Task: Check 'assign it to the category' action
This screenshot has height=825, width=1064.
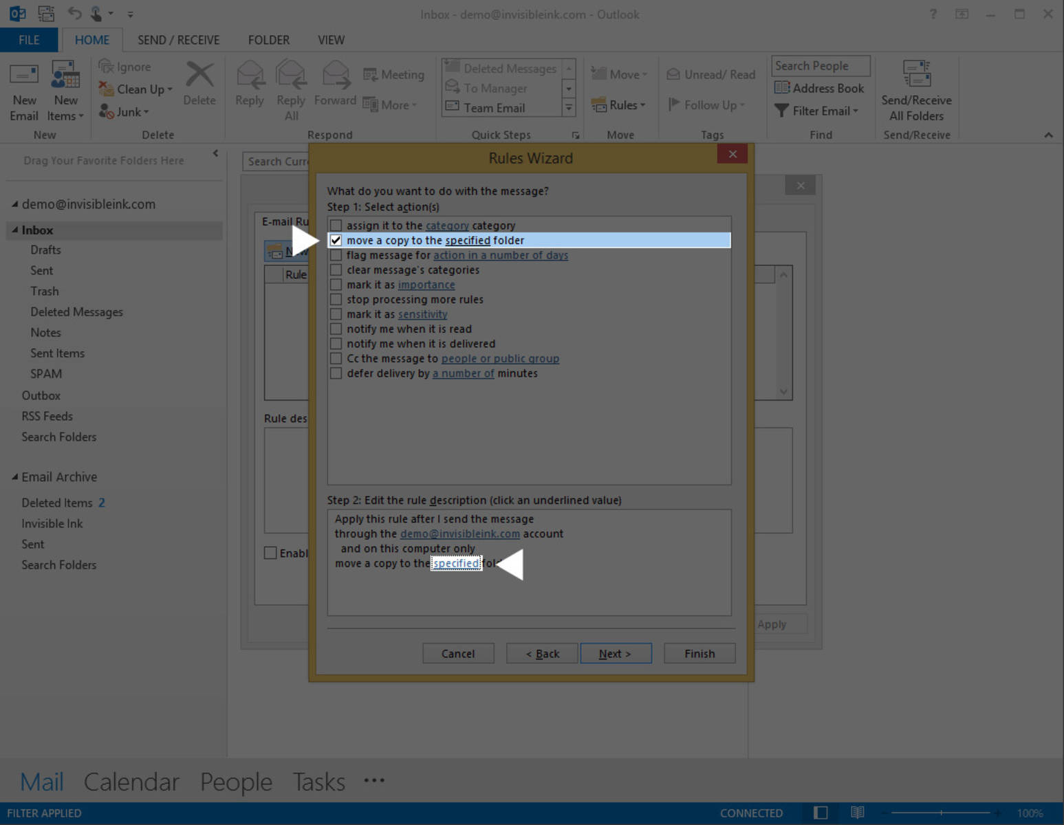Action: point(336,225)
